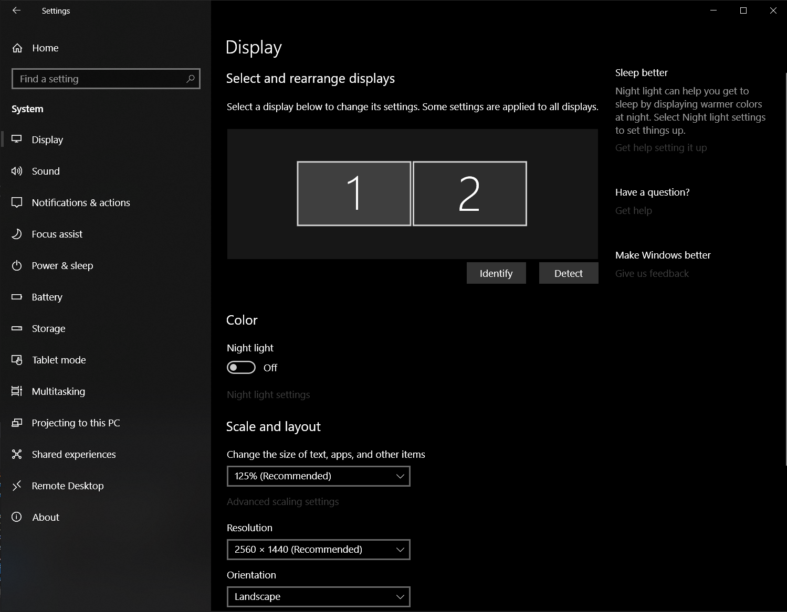Select display 1 in the arrangement
The width and height of the screenshot is (787, 612).
coord(354,194)
